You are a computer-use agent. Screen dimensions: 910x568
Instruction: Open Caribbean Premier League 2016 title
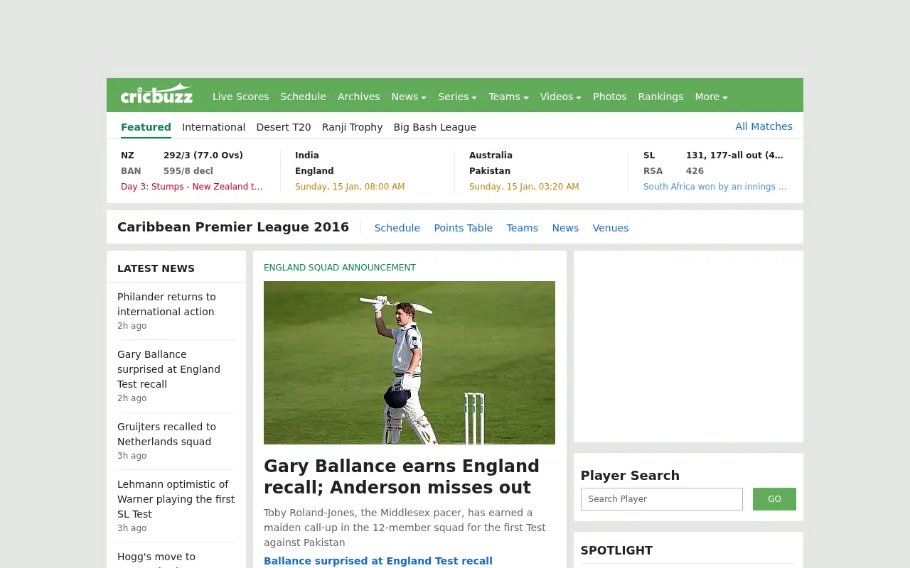coord(233,227)
